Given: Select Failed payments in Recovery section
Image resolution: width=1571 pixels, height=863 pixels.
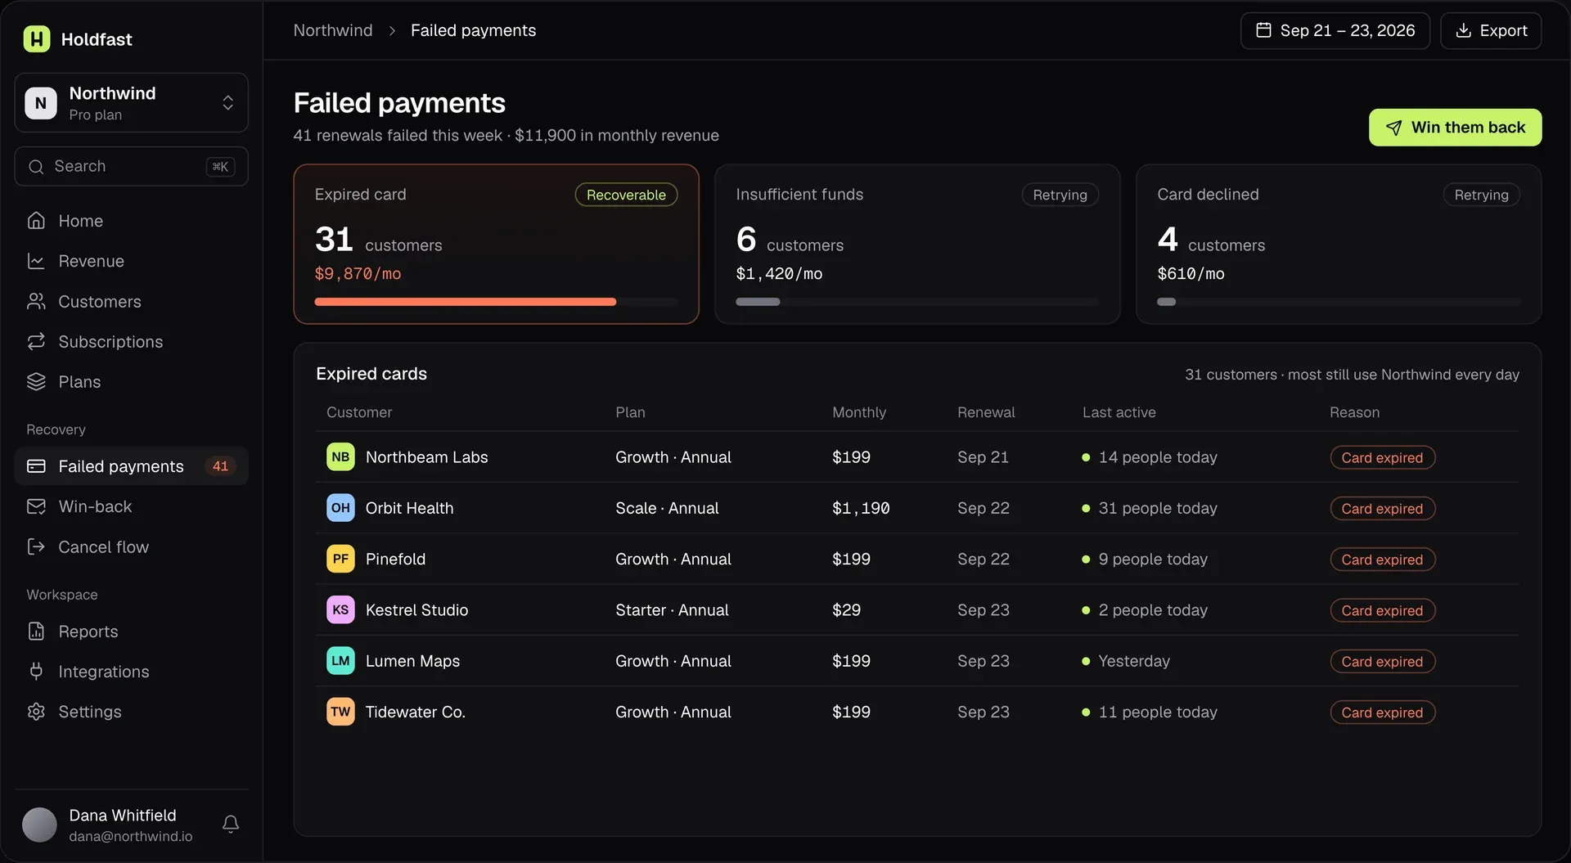Looking at the screenshot, I should (x=131, y=466).
